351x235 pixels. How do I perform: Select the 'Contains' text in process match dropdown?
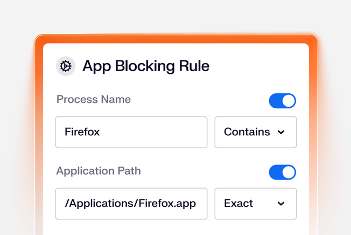tap(247, 132)
